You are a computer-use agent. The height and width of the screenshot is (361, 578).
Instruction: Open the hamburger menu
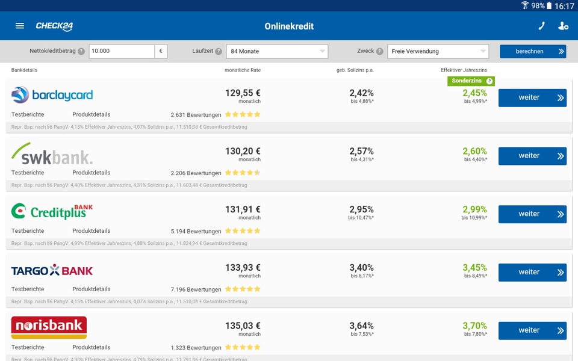pos(20,26)
